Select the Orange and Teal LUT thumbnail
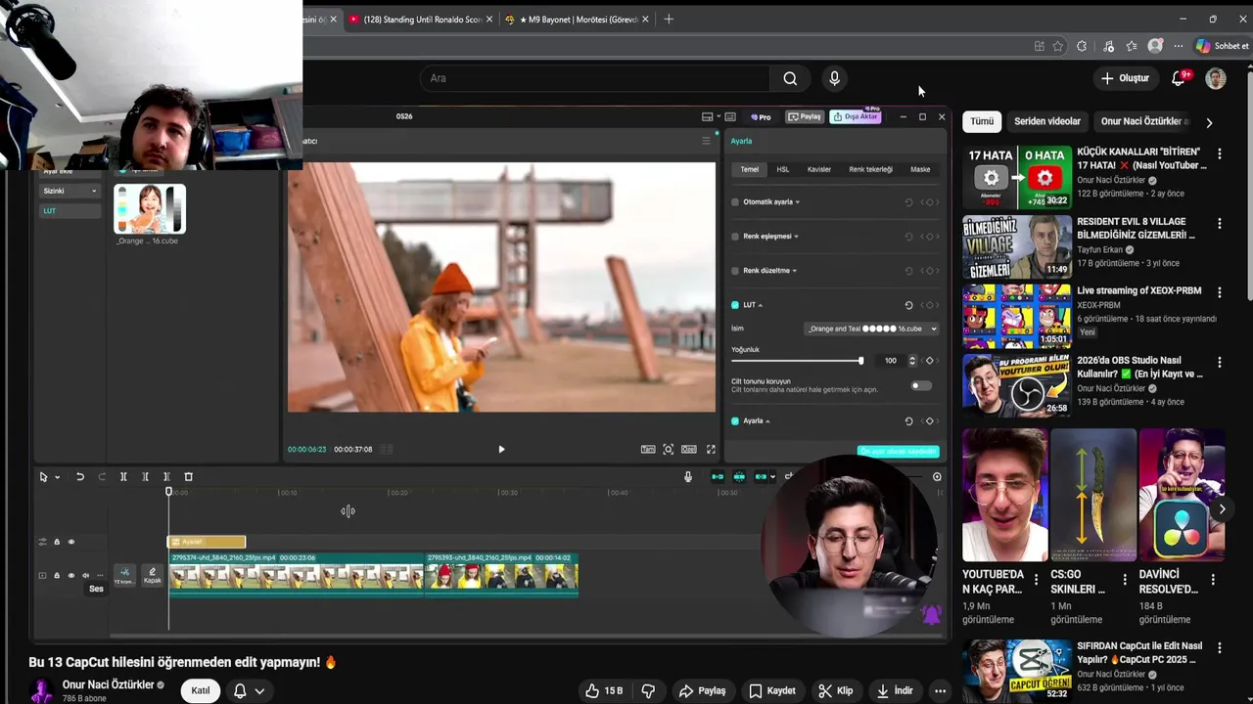This screenshot has height=704, width=1253. coord(150,208)
